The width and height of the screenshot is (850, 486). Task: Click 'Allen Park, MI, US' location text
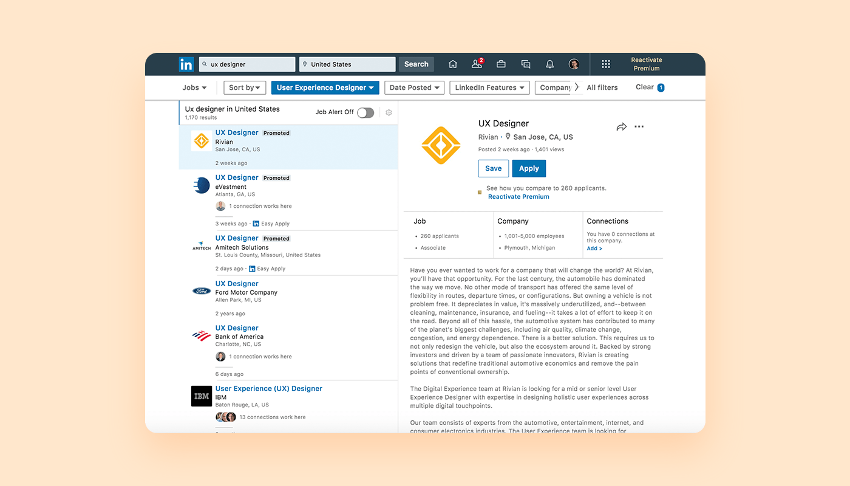239,300
